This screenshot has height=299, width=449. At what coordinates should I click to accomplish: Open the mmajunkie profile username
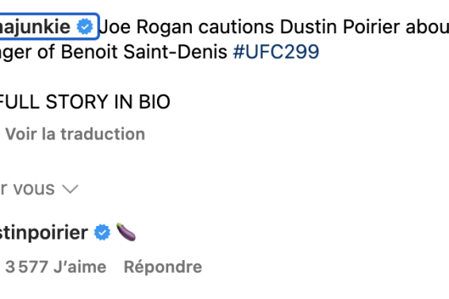pyautogui.click(x=35, y=27)
